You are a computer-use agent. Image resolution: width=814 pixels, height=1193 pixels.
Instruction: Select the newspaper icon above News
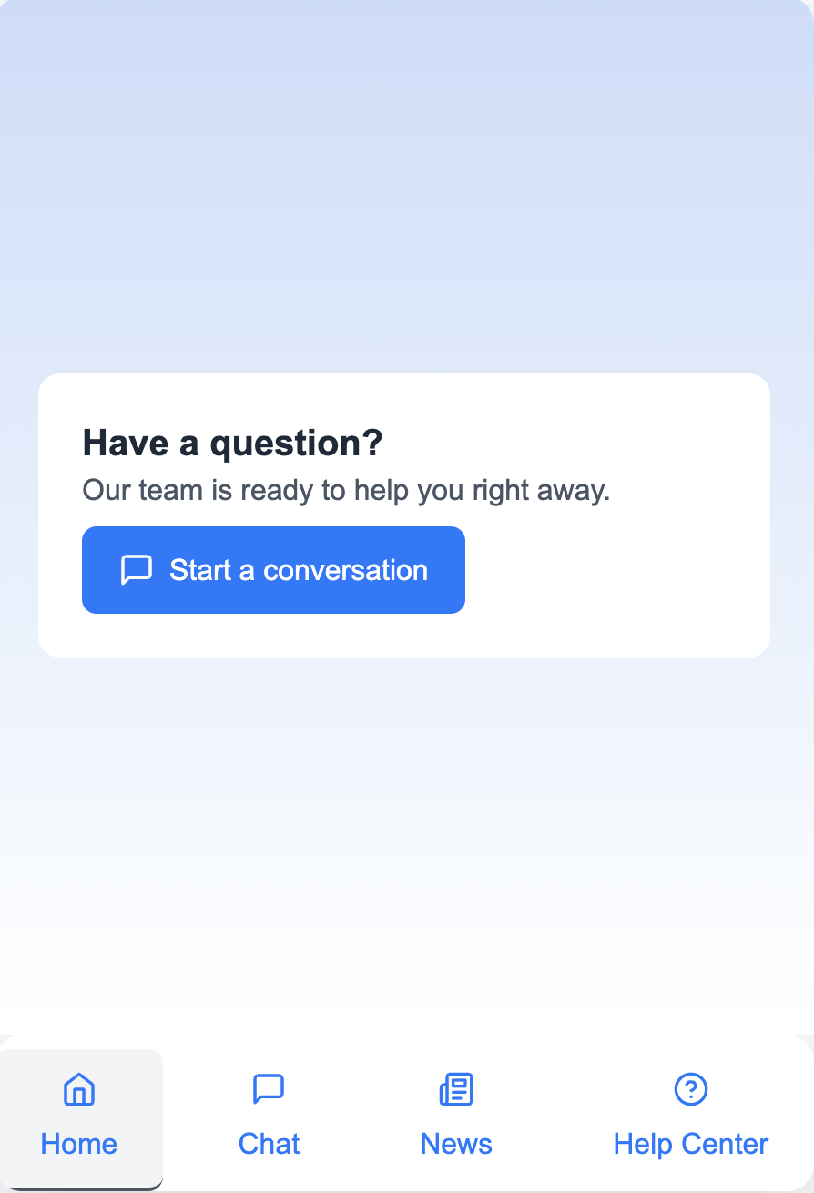(455, 1089)
